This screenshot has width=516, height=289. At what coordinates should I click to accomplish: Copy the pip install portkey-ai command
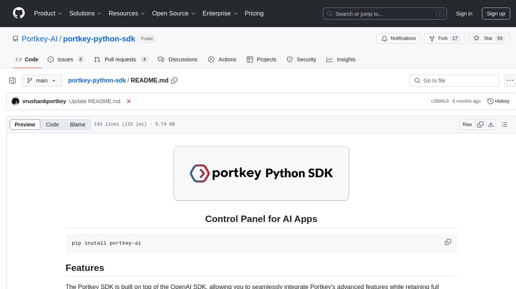coord(448,242)
